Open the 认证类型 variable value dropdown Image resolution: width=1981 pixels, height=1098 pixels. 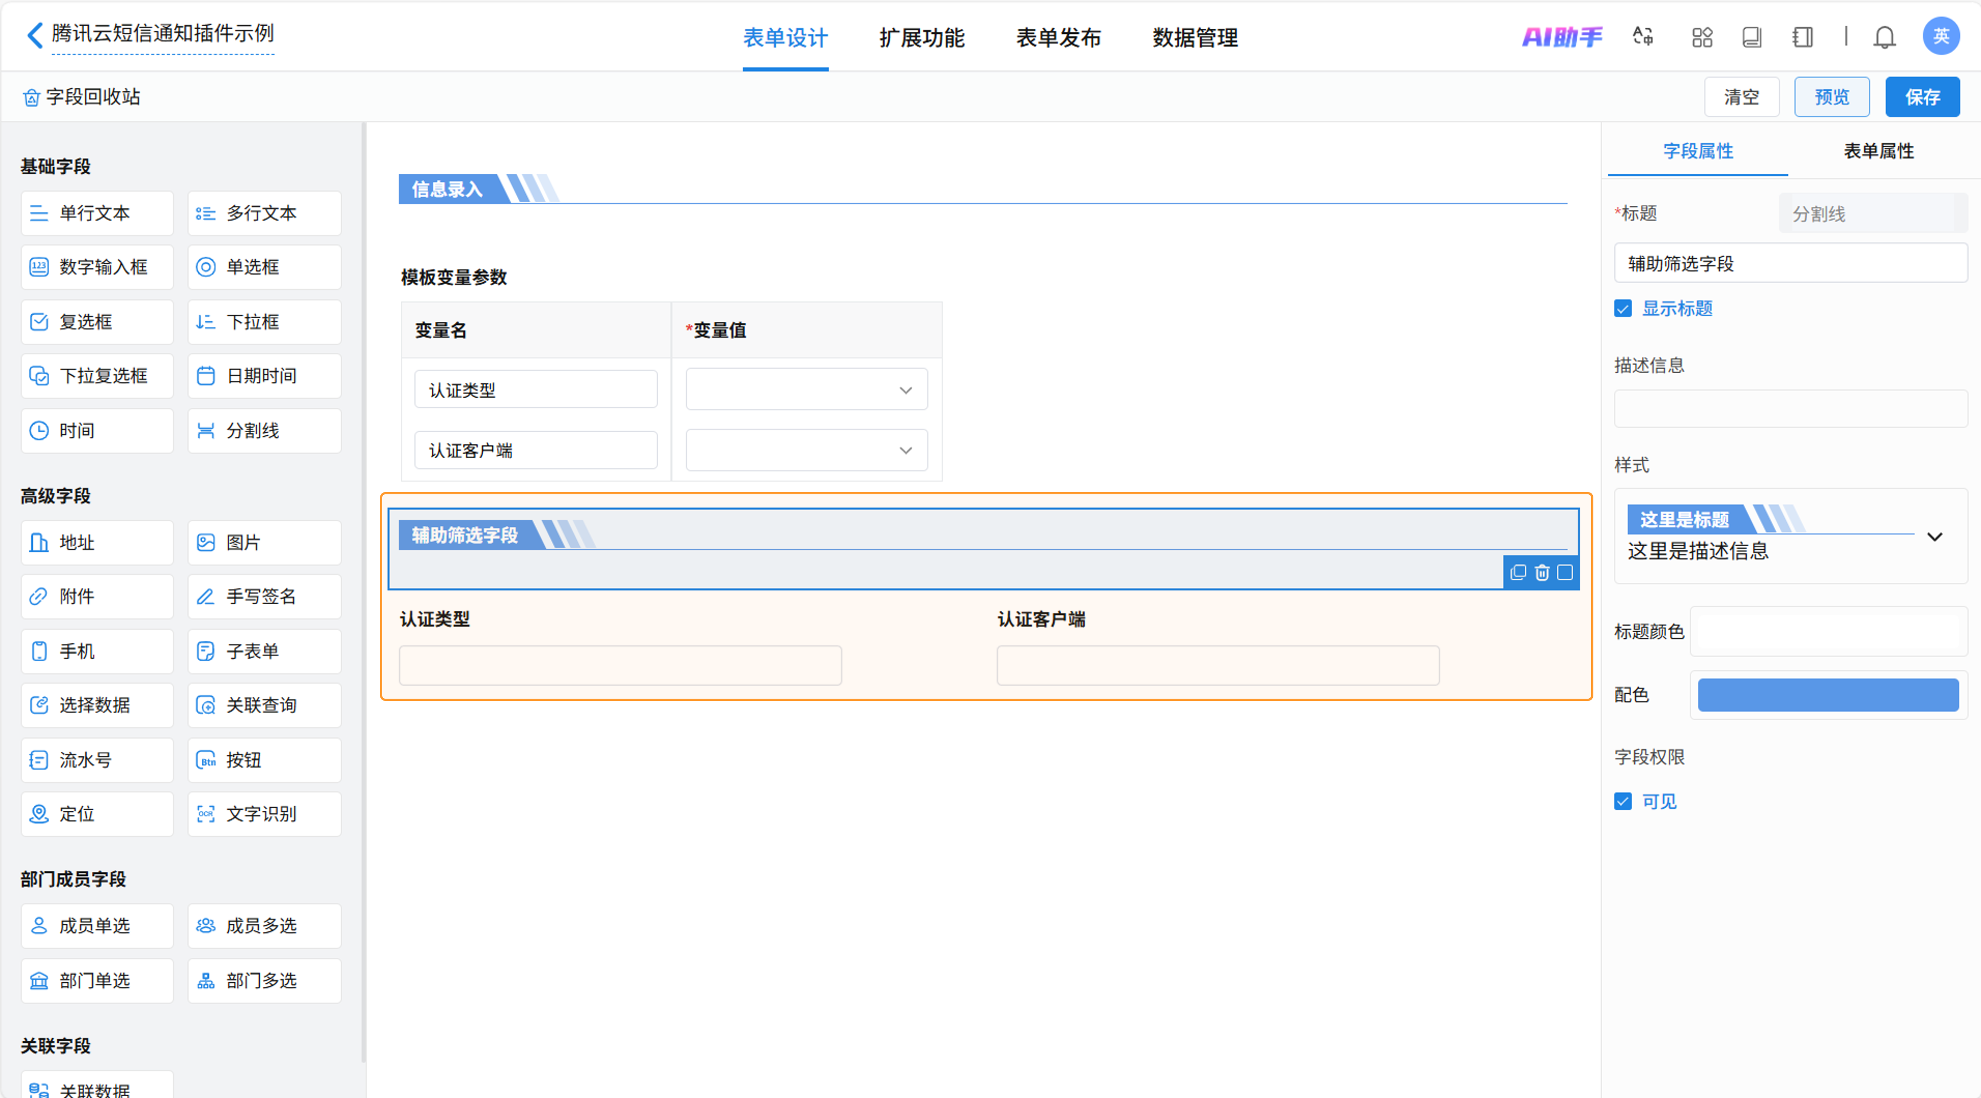click(x=806, y=390)
